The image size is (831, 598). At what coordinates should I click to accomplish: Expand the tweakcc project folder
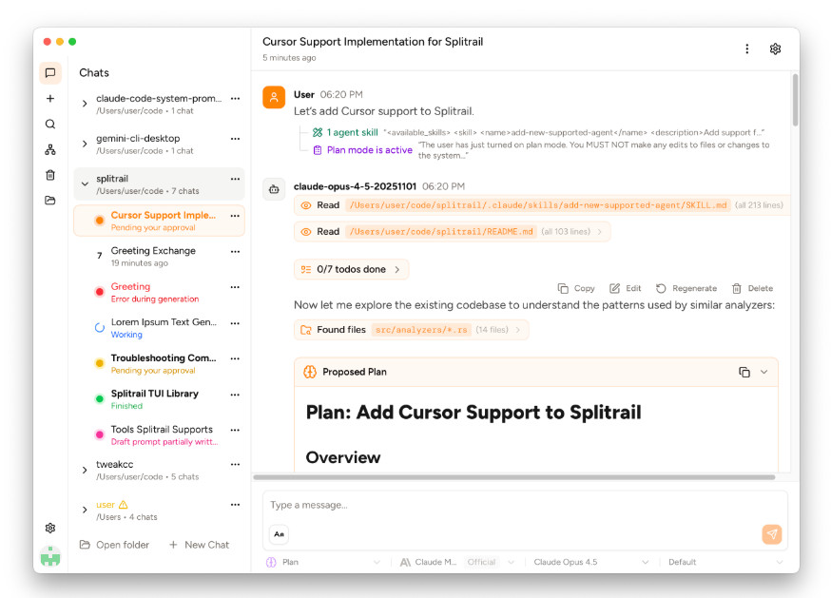85,471
